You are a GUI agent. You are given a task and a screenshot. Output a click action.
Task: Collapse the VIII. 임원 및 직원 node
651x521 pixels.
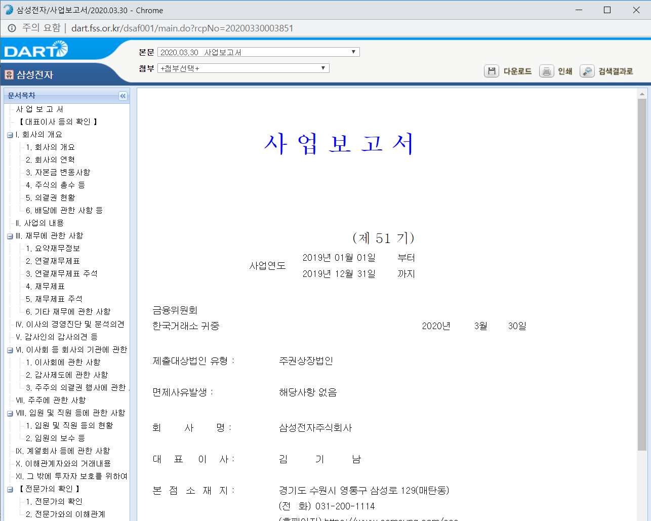10,413
